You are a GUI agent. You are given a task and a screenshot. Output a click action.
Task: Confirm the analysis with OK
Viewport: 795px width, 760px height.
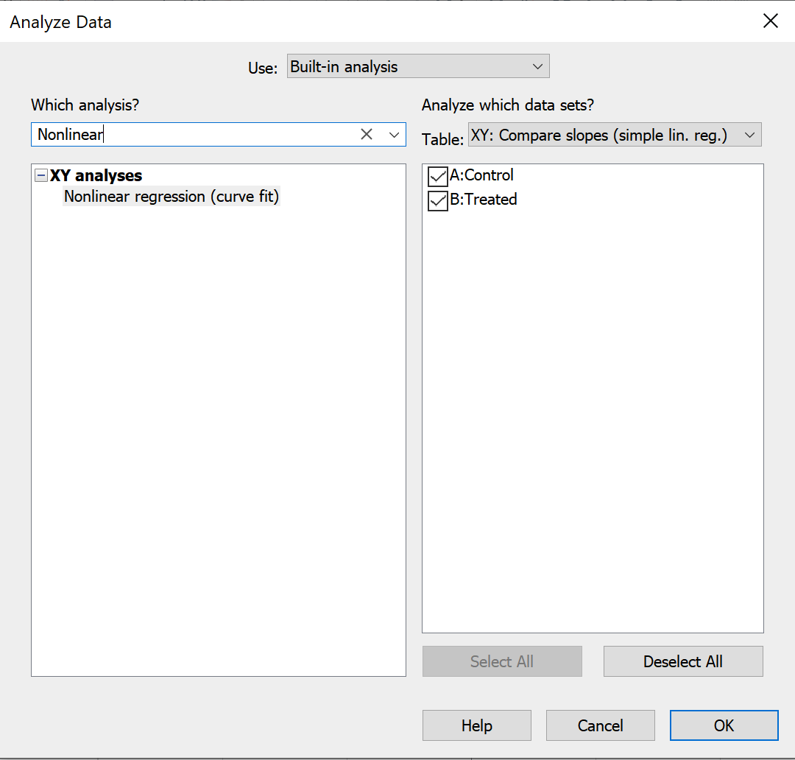tap(724, 725)
